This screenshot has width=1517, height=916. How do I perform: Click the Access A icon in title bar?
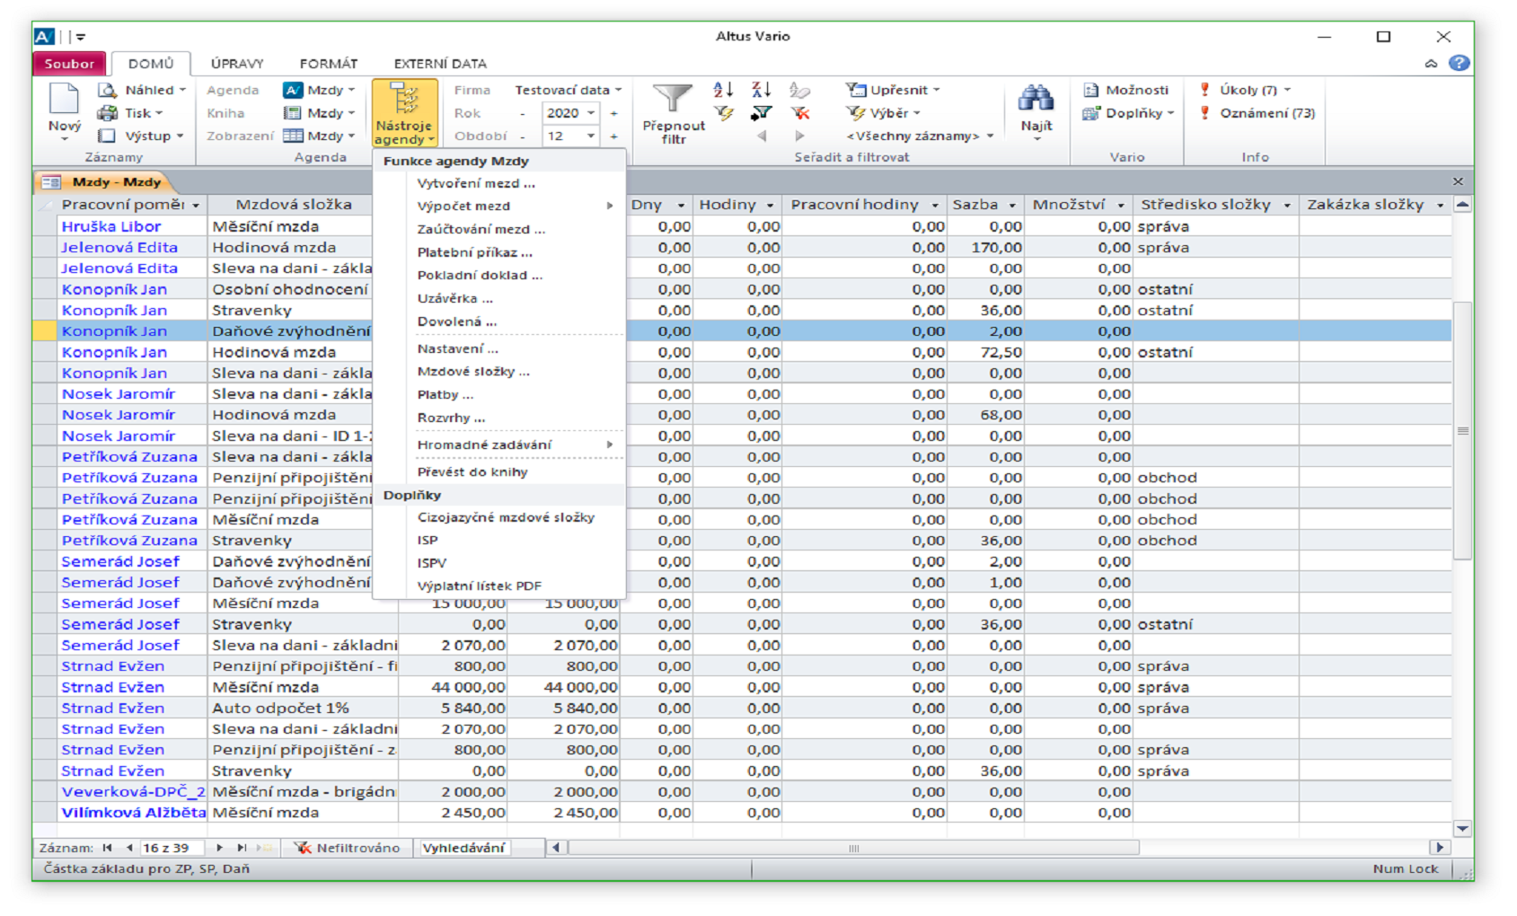(44, 37)
